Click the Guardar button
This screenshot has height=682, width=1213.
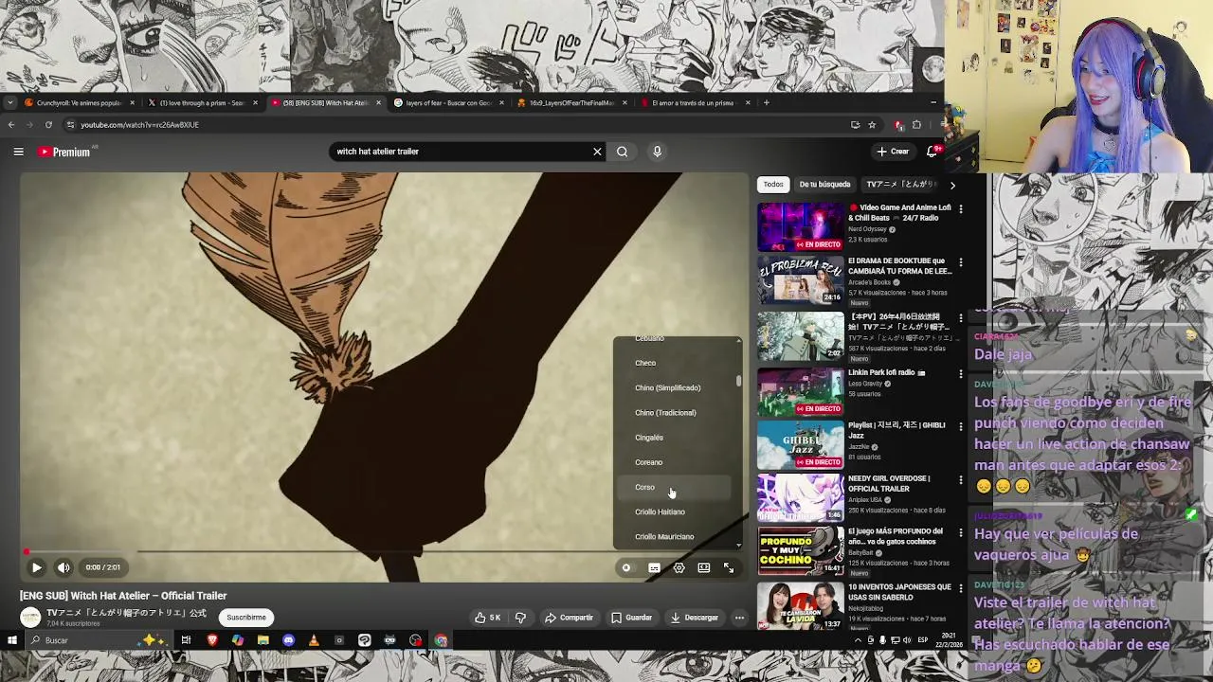click(631, 618)
